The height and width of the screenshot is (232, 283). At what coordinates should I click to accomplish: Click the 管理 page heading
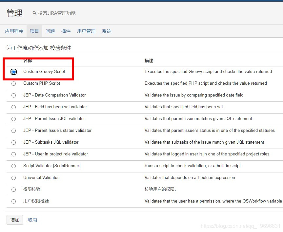(14, 13)
